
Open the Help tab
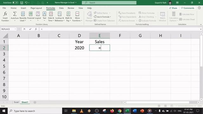click(x=89, y=8)
